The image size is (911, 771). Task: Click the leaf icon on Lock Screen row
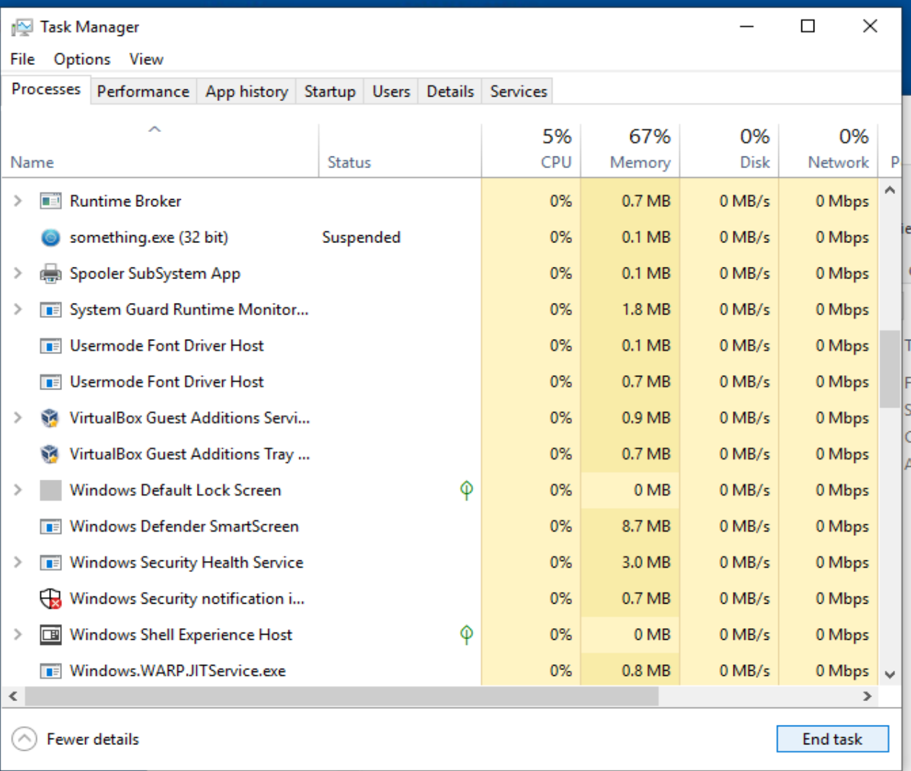point(467,490)
